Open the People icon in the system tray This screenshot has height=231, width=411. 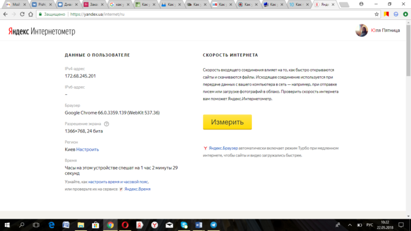pyautogui.click(x=338, y=225)
